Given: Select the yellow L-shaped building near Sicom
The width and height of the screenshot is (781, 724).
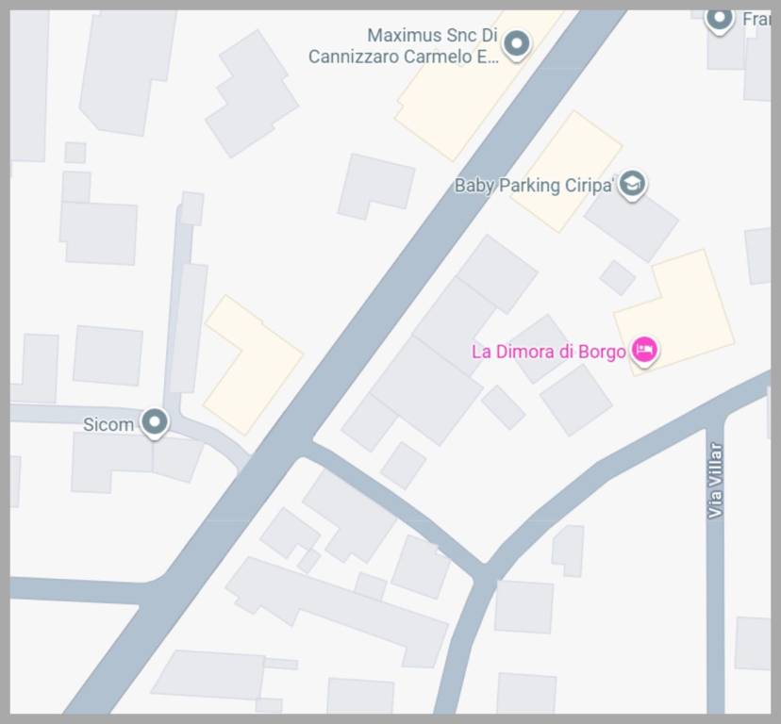Looking at the screenshot, I should click(253, 365).
